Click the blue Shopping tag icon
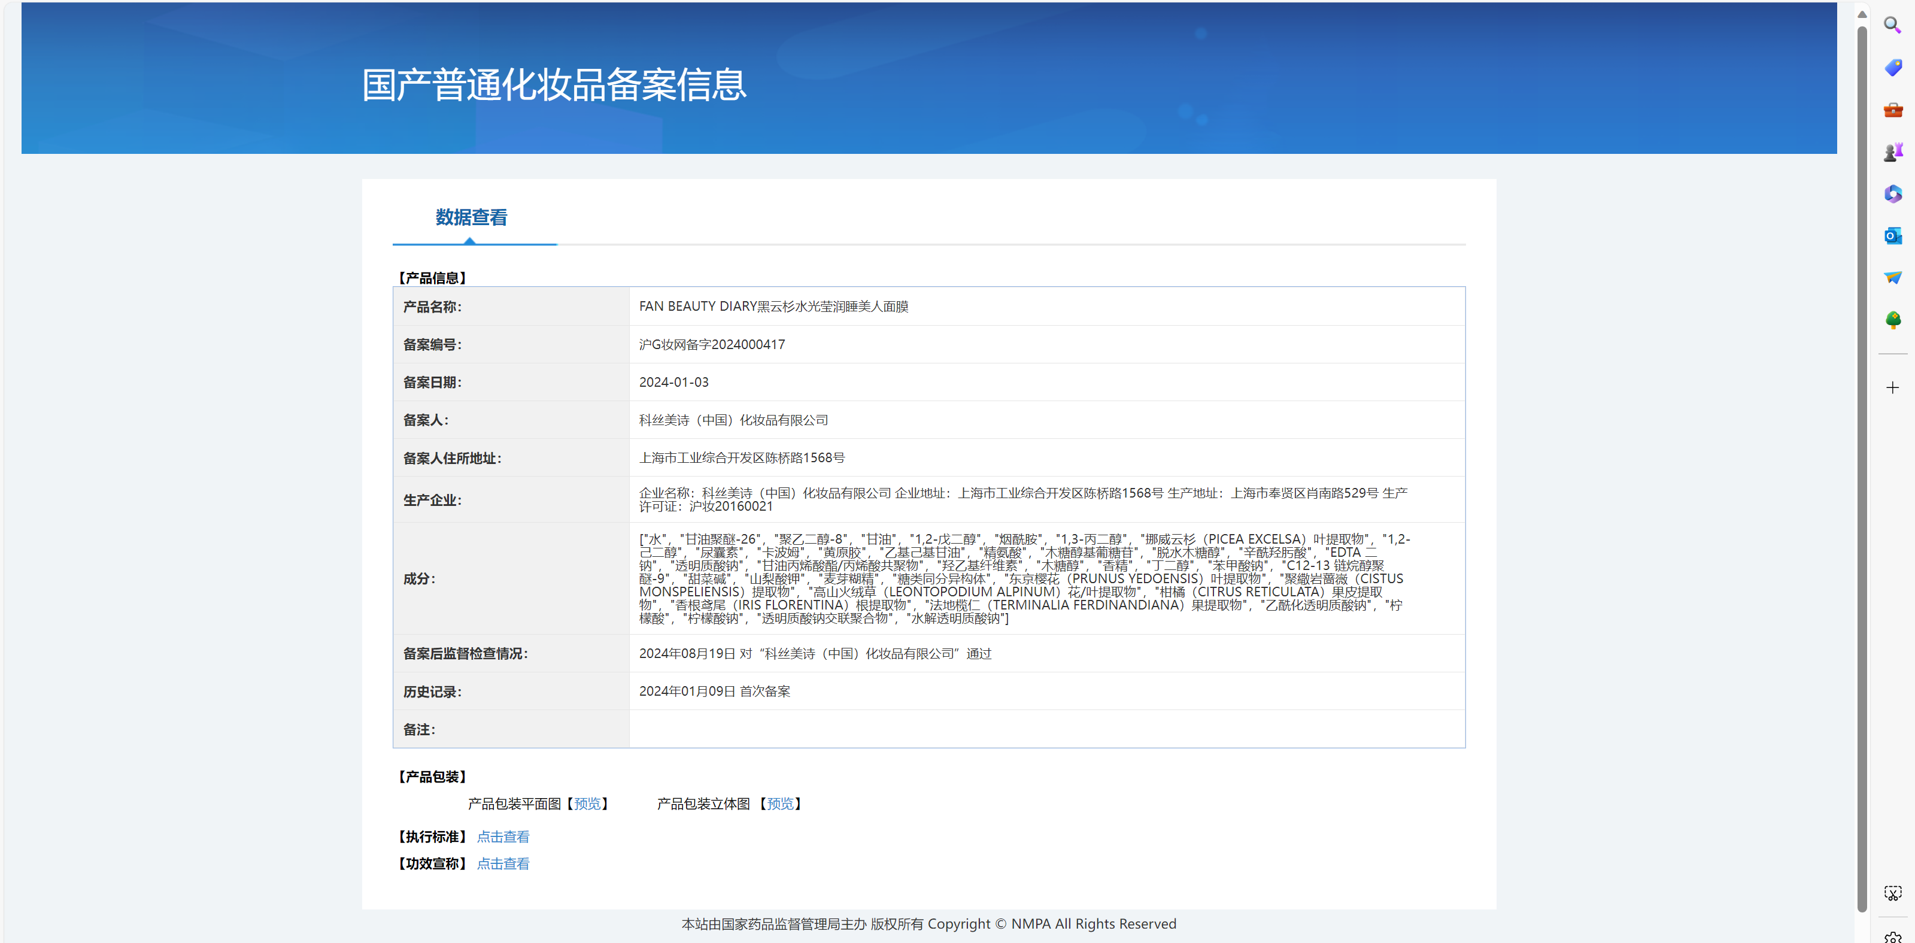1915x943 pixels. pyautogui.click(x=1892, y=68)
